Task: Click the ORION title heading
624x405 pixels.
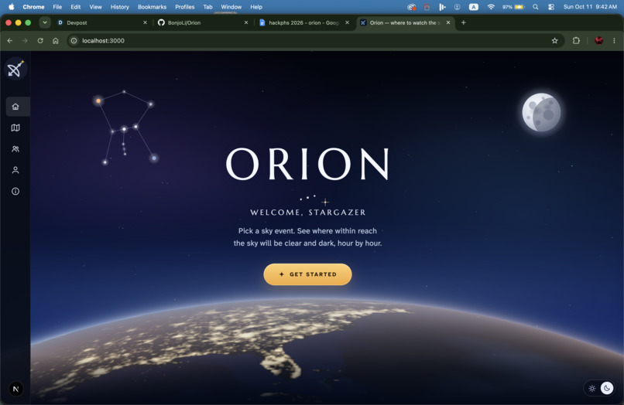Action: click(x=307, y=164)
